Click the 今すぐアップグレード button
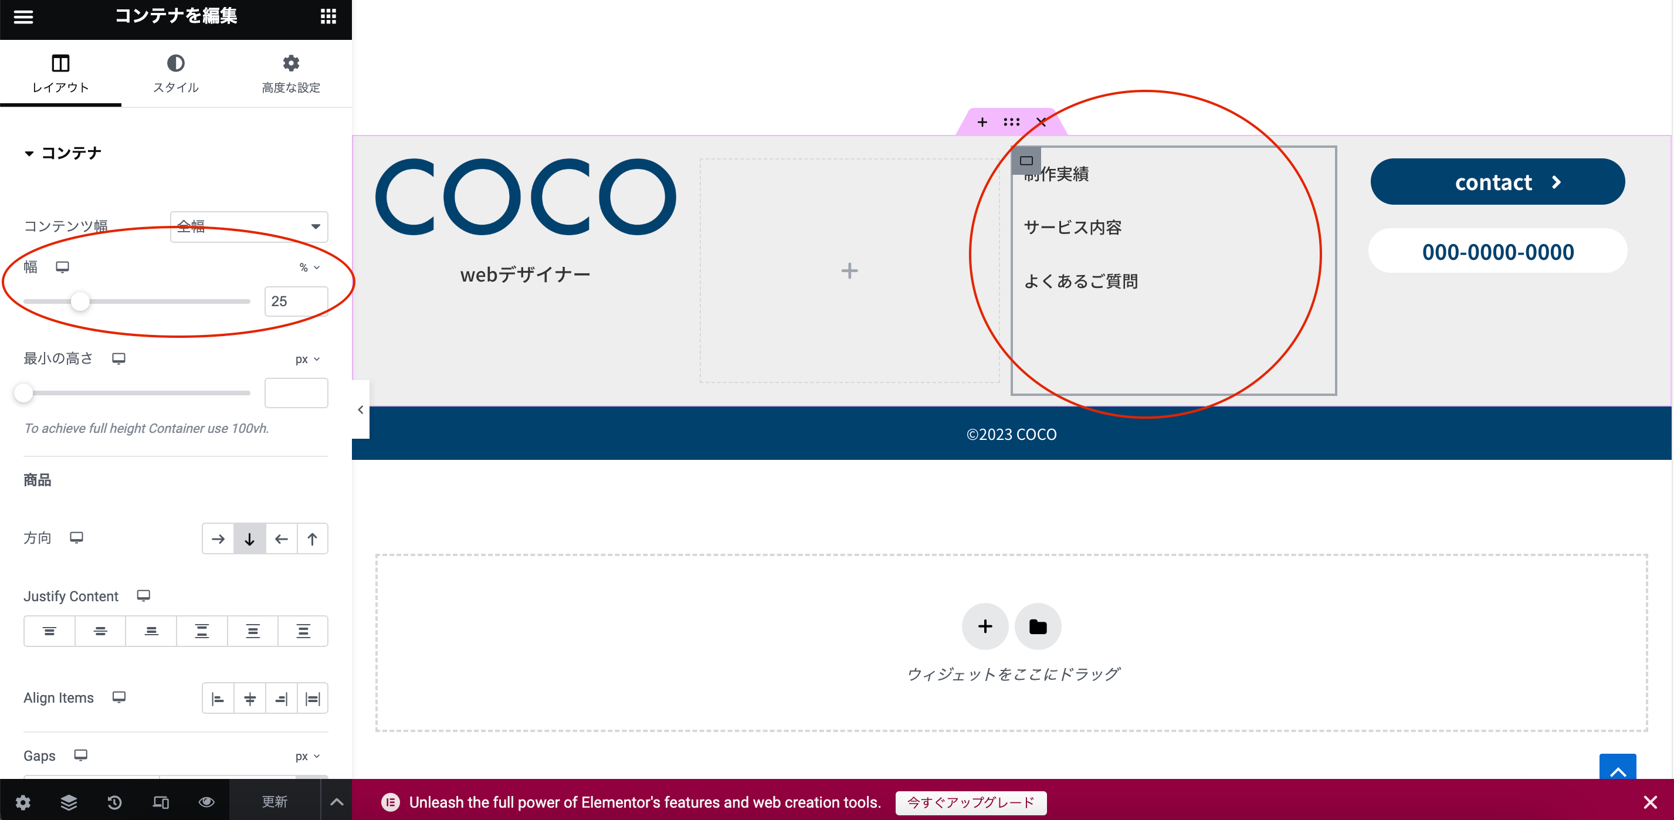The width and height of the screenshot is (1674, 820). pos(970,802)
